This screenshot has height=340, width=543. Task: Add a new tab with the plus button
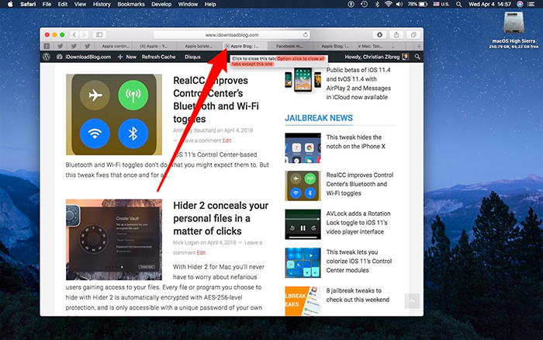419,46
